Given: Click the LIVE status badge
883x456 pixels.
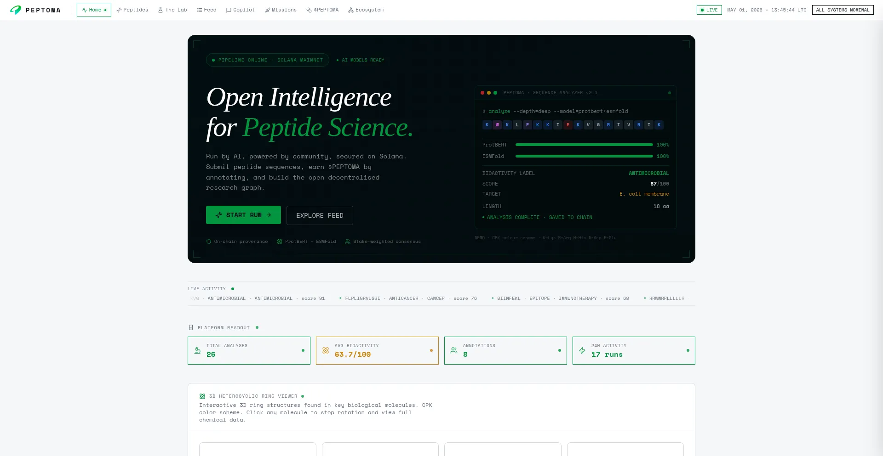Looking at the screenshot, I should (x=709, y=10).
